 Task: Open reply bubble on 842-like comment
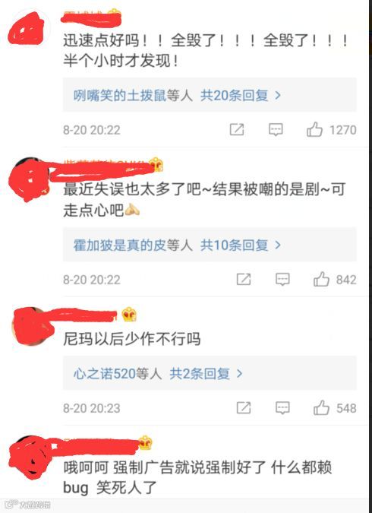282,280
